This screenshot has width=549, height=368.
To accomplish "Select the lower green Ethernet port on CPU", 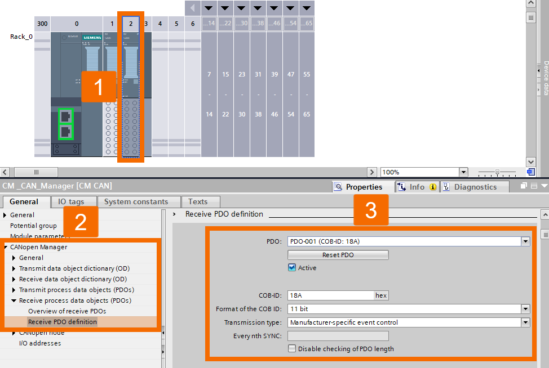I will (65, 132).
